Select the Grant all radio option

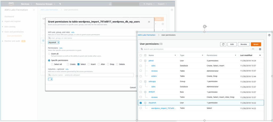tap(49, 54)
